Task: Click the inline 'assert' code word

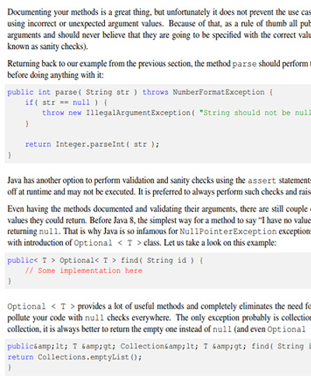Action: pos(262,180)
